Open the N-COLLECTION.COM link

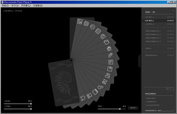click(153, 105)
